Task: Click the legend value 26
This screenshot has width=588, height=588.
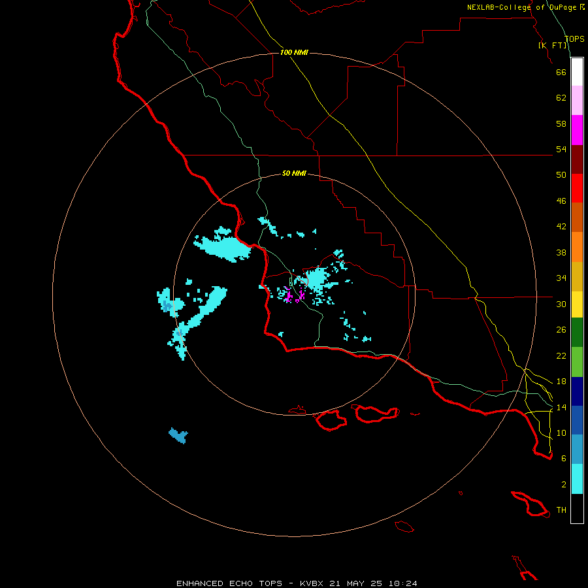Action: pos(561,330)
